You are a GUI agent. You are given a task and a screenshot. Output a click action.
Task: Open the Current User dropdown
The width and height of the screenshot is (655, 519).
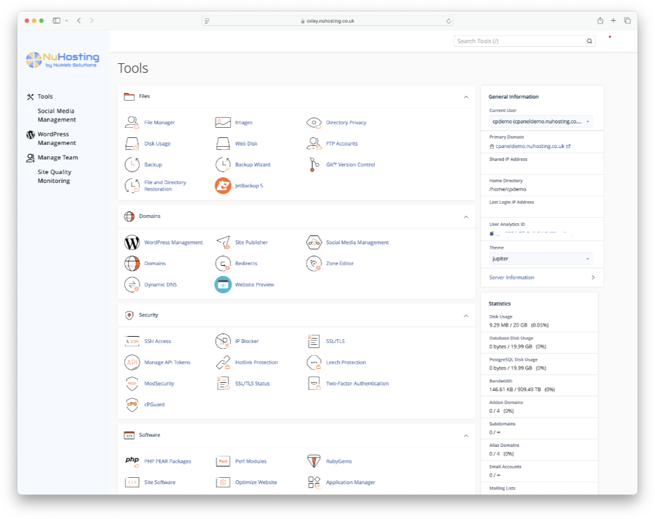coord(540,122)
